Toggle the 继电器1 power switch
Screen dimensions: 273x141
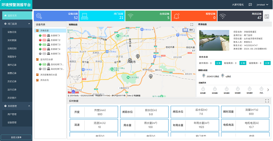(x=203, y=89)
